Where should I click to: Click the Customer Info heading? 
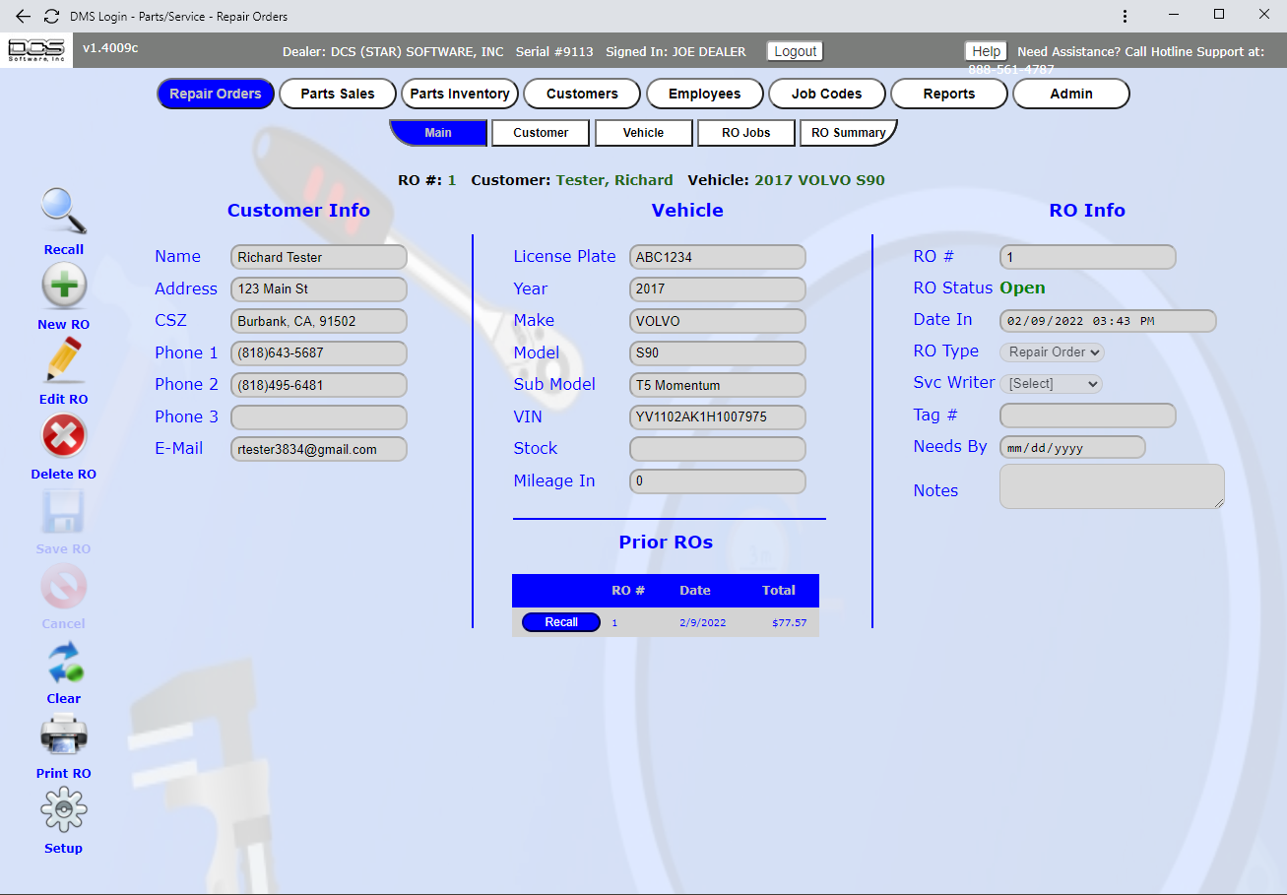click(298, 210)
